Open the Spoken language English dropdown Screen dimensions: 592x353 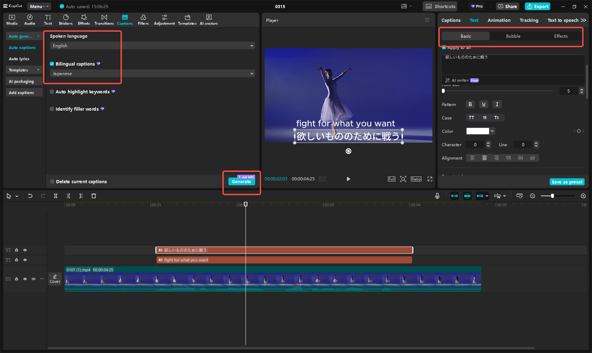point(152,46)
